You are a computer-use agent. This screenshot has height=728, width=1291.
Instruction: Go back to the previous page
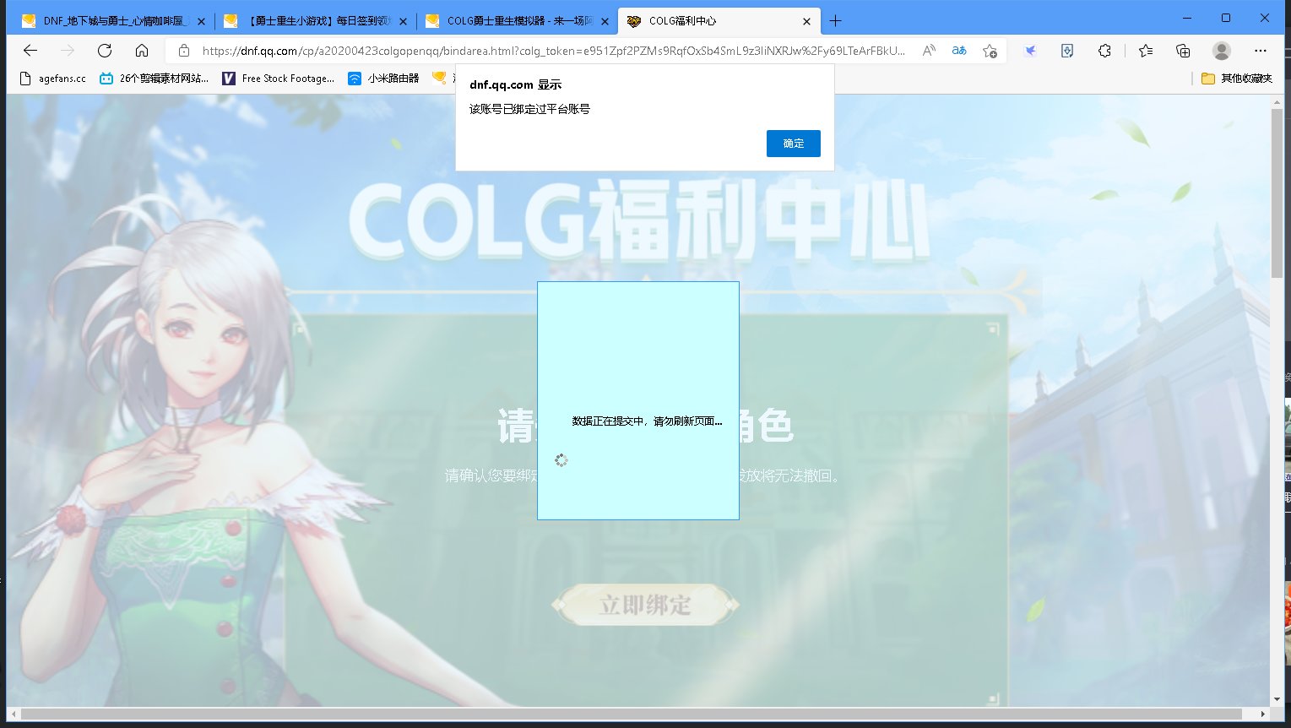[30, 51]
